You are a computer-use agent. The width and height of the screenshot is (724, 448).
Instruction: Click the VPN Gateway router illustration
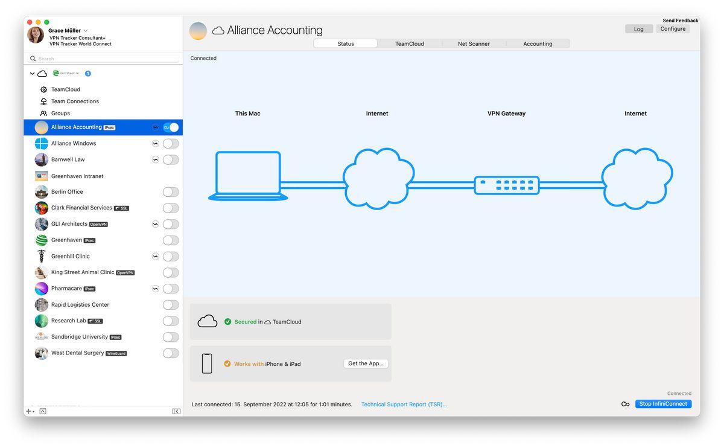click(x=507, y=185)
